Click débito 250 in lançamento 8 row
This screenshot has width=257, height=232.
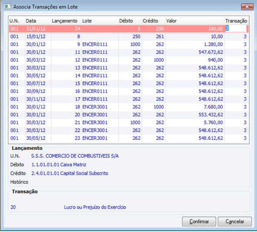pyautogui.click(x=136, y=36)
